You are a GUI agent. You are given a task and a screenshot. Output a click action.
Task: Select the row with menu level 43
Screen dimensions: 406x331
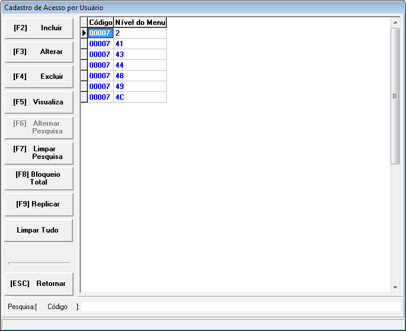(x=139, y=55)
